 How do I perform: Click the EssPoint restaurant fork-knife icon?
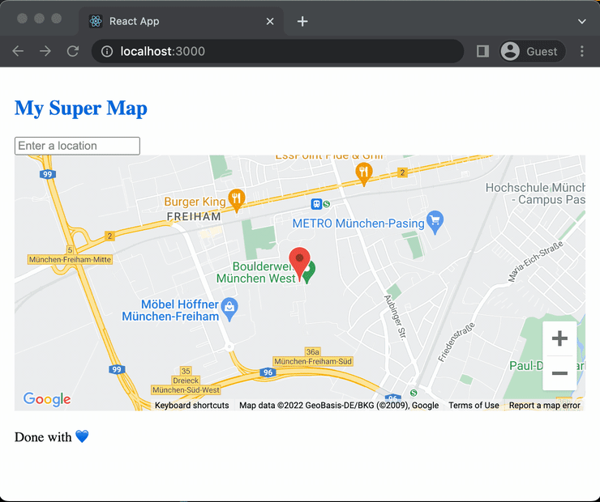point(364,172)
